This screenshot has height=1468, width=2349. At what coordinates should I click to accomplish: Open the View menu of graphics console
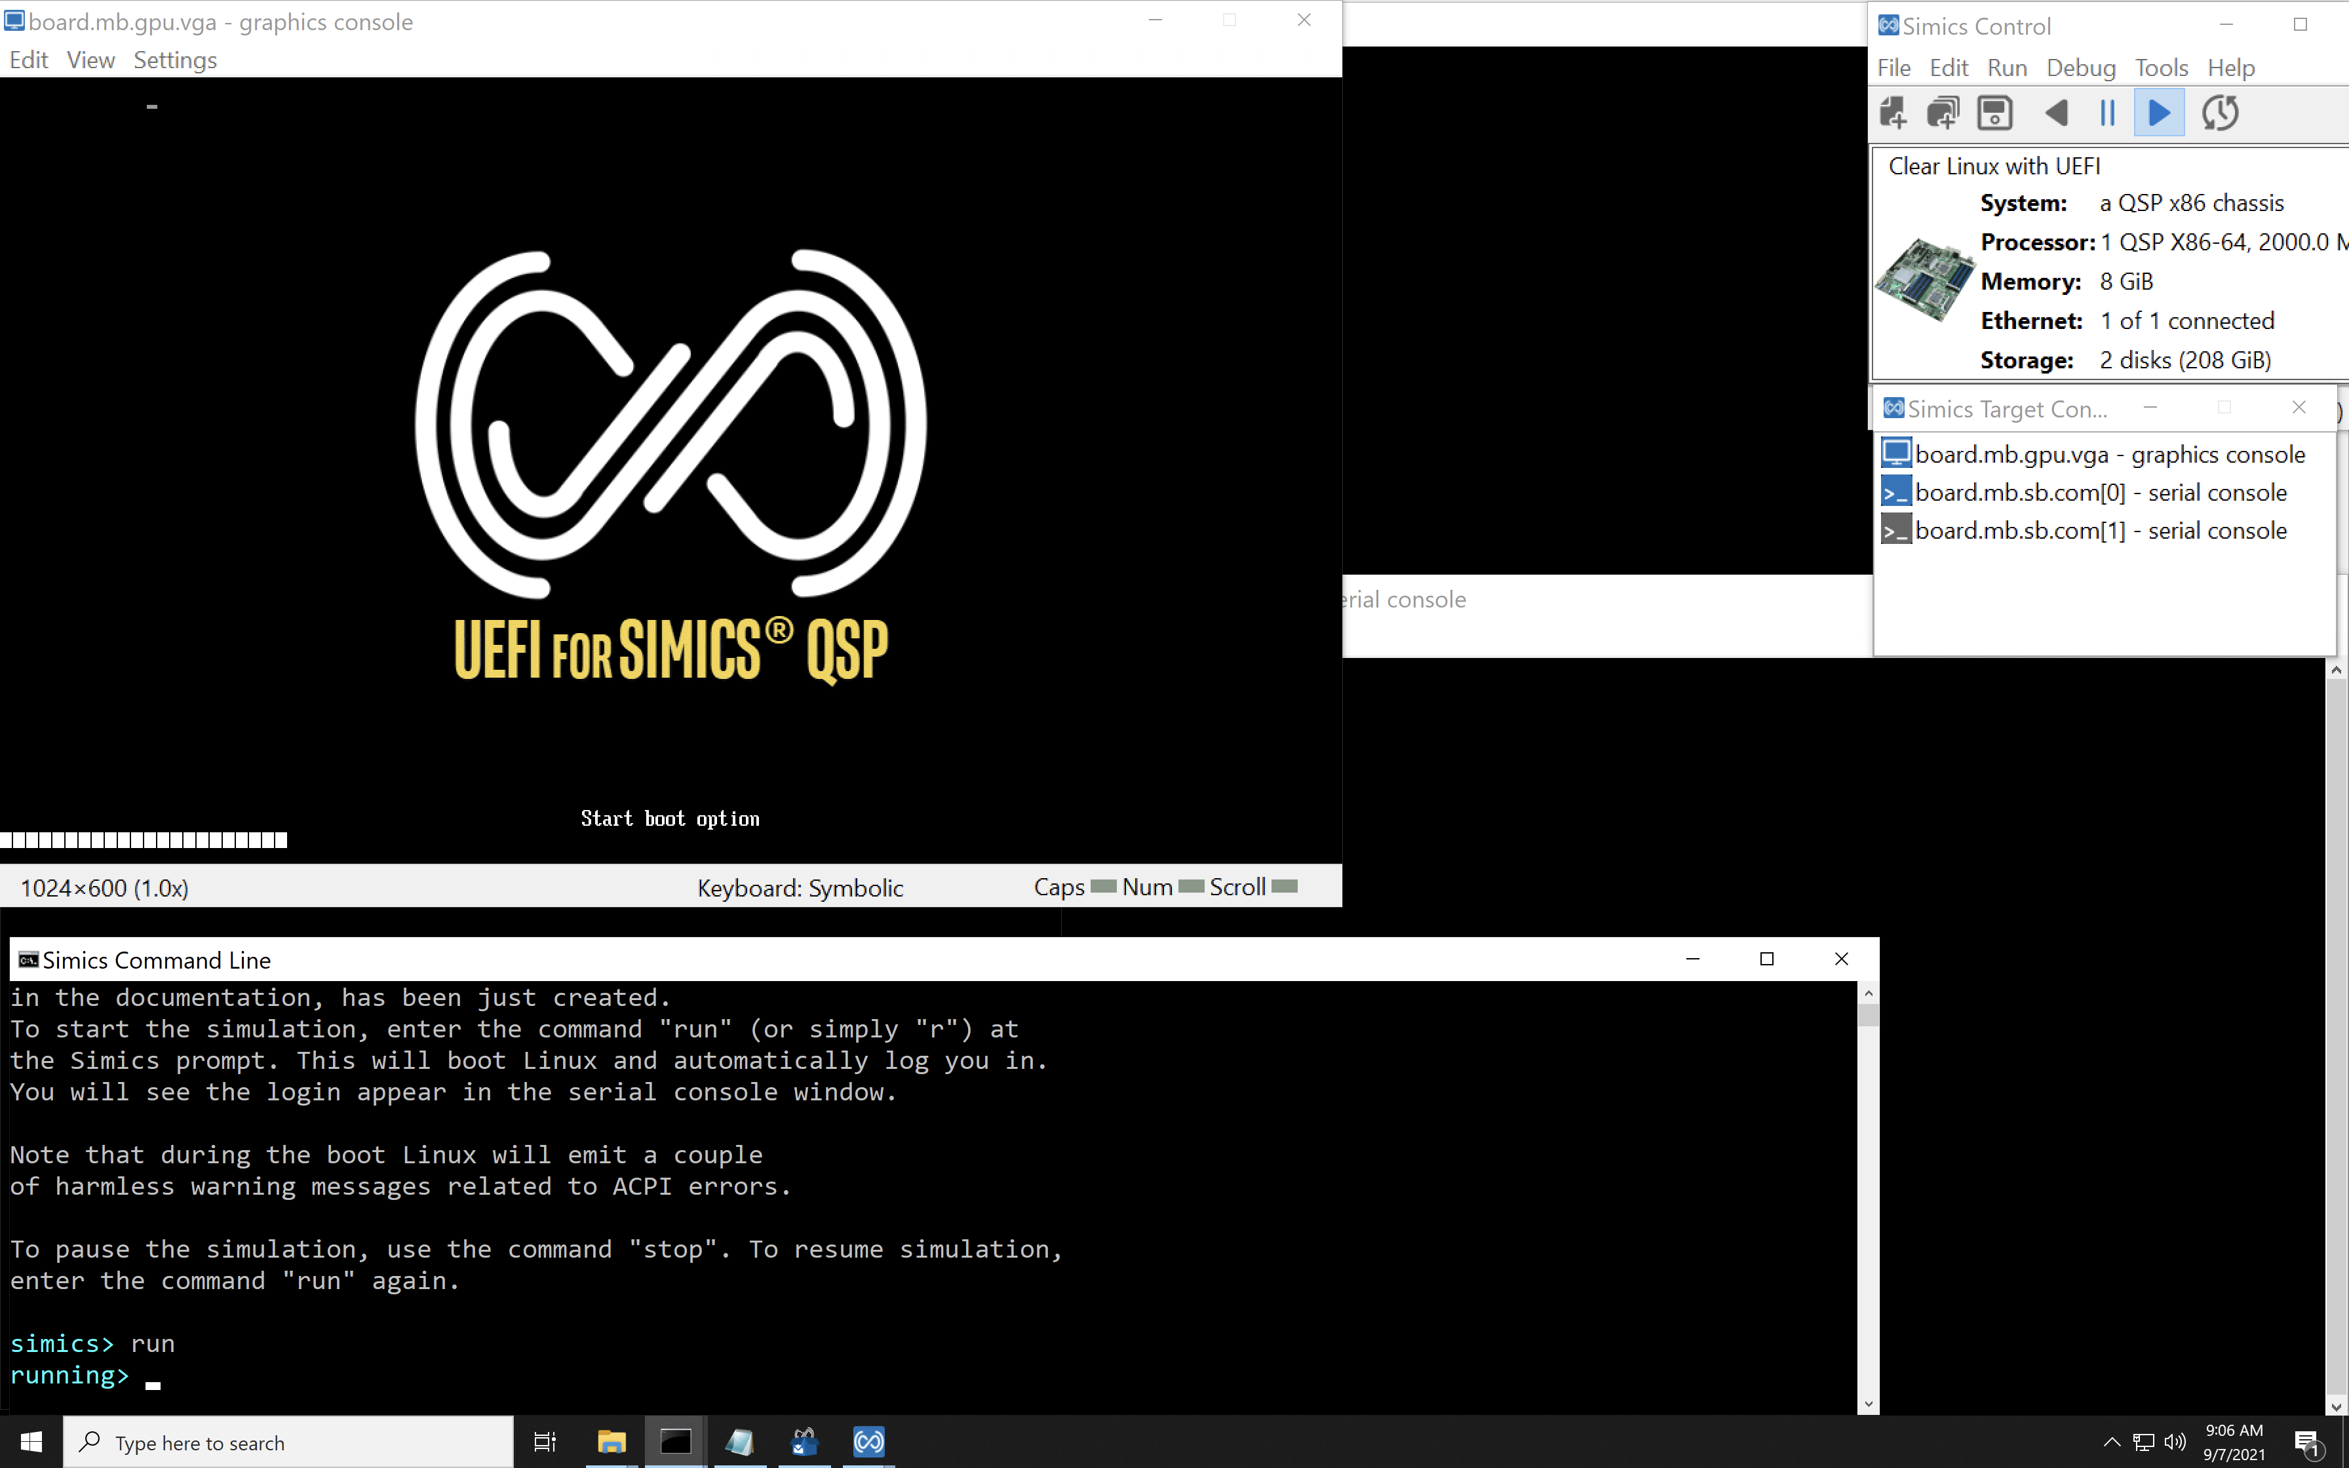point(90,60)
